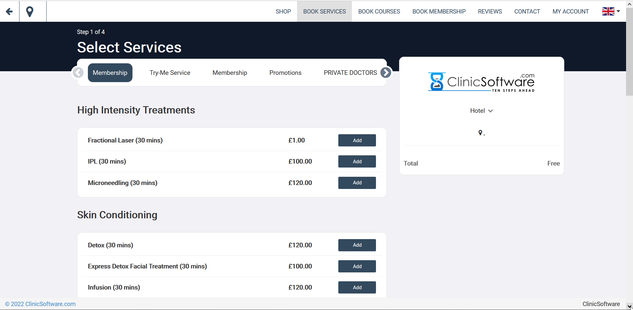
Task: Add Fractional Laser to the booking
Action: (357, 140)
